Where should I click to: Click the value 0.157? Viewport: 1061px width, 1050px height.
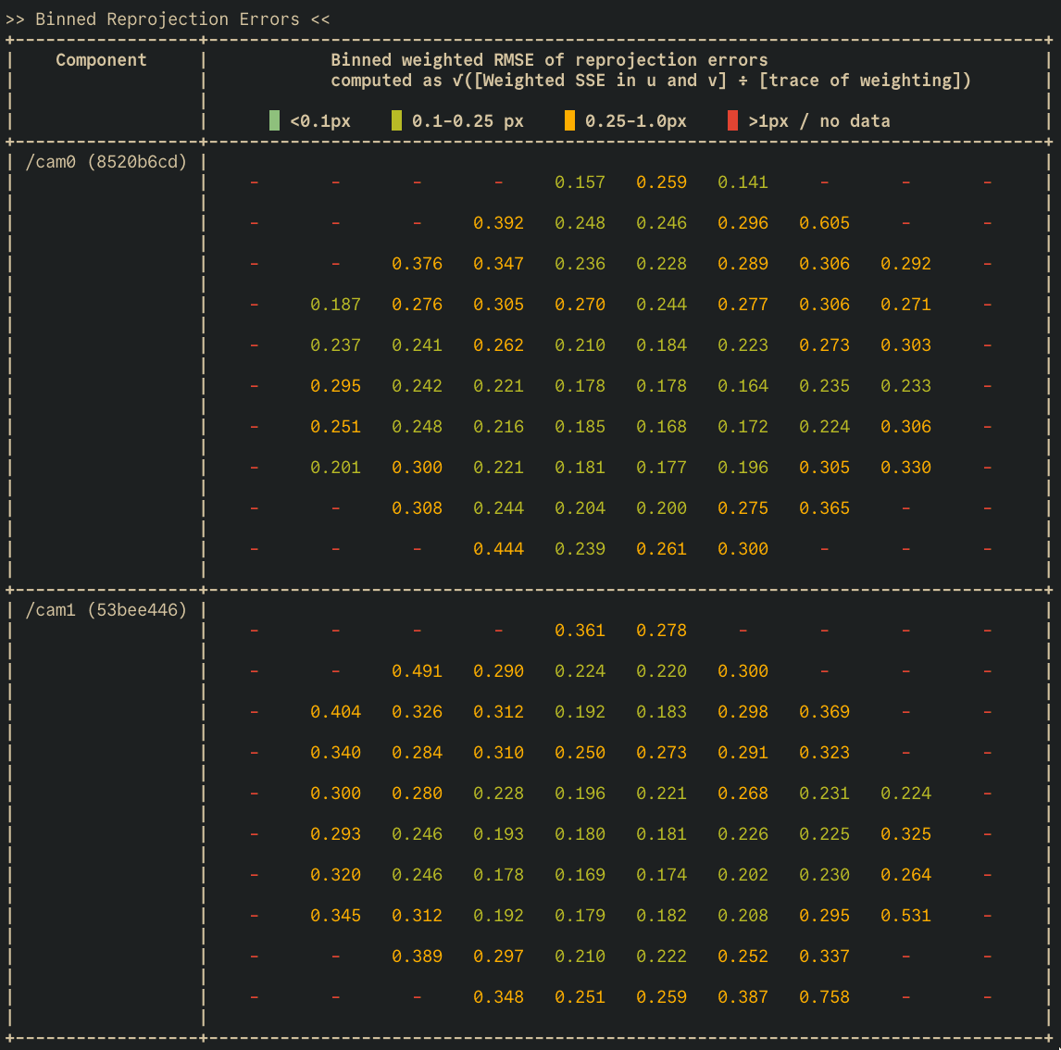580,182
